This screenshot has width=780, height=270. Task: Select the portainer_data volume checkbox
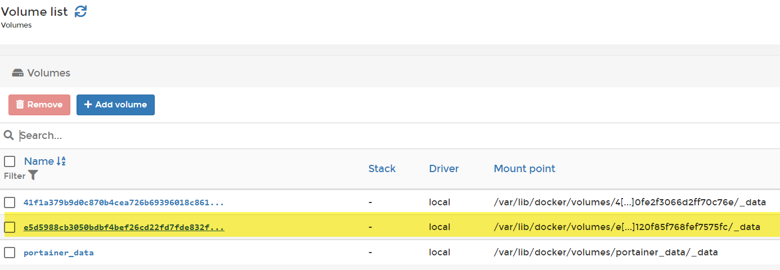10,253
